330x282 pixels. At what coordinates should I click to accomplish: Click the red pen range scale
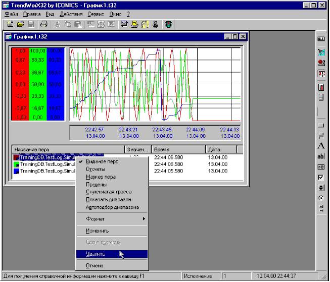(x=20, y=84)
